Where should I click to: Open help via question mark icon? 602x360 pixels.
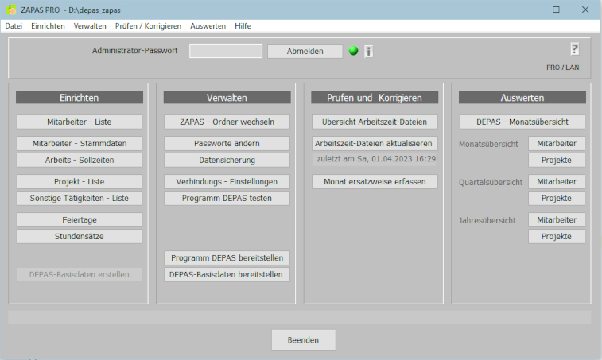(x=574, y=49)
